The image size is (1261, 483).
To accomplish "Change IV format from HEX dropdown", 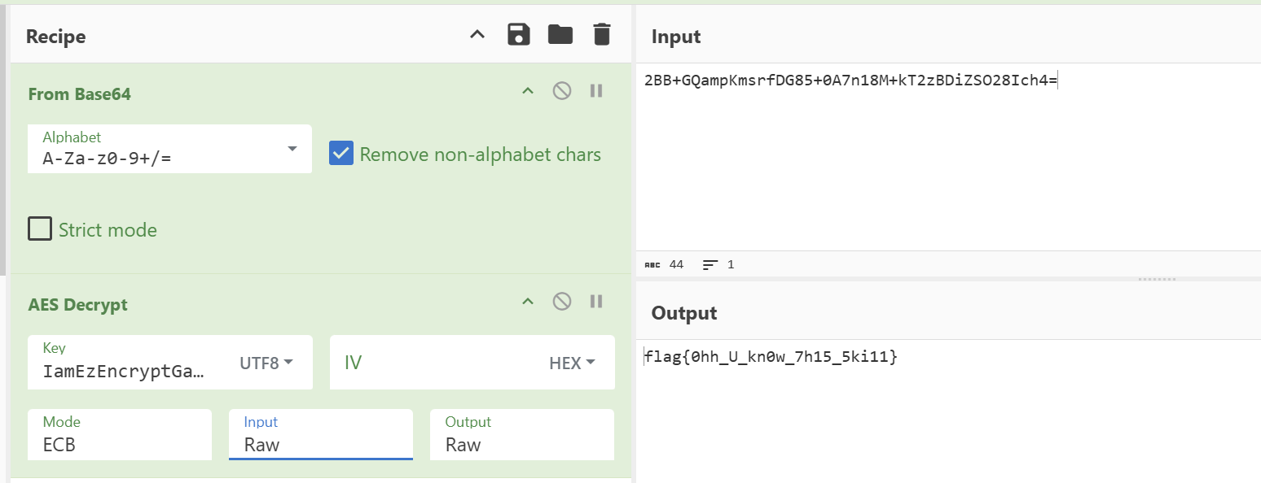I will coord(573,363).
